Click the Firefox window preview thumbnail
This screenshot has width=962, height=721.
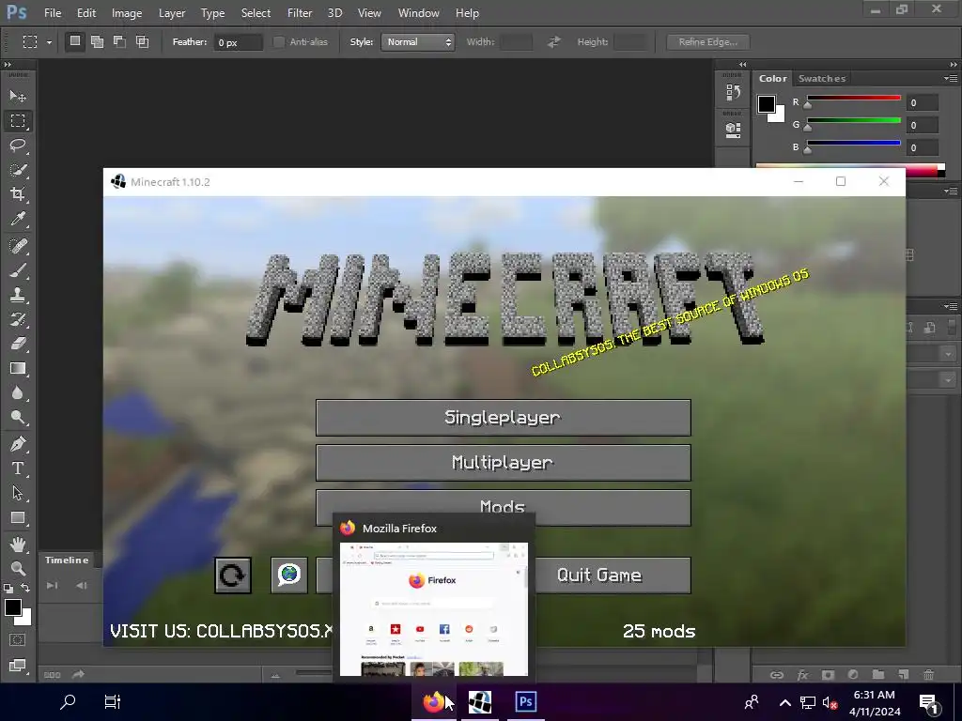coord(434,608)
